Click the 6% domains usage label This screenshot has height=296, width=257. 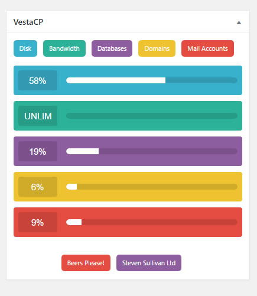(38, 187)
